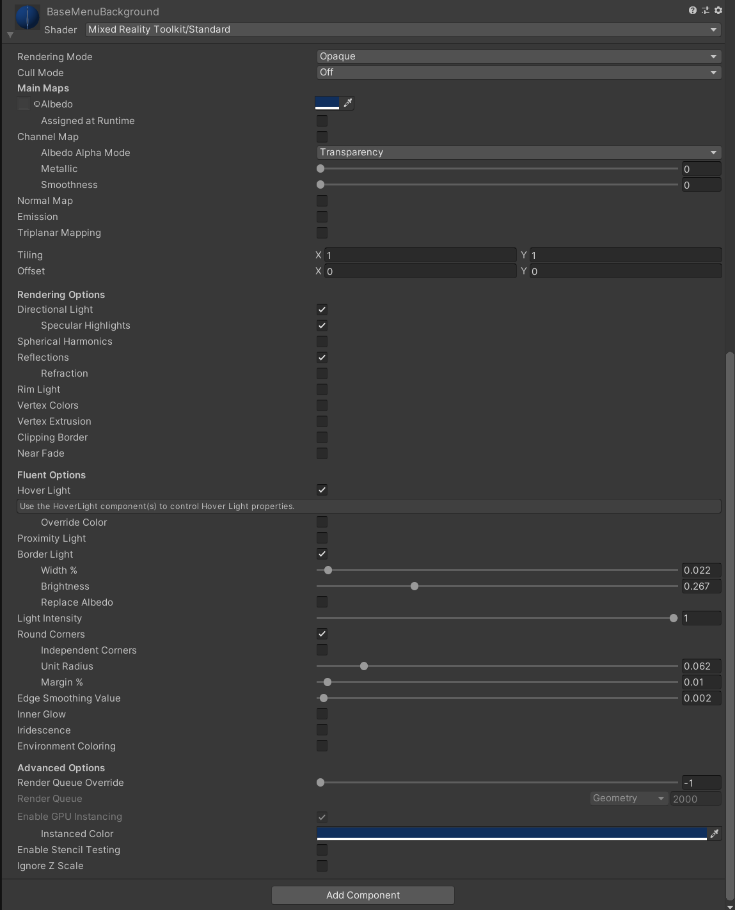The height and width of the screenshot is (910, 735).
Task: Enable Replace Albedo checkbox
Action: (322, 602)
